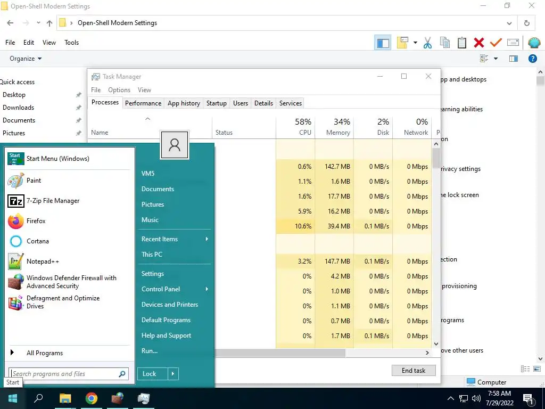Click the Search programs and files box
545x409 pixels.
pos(69,374)
